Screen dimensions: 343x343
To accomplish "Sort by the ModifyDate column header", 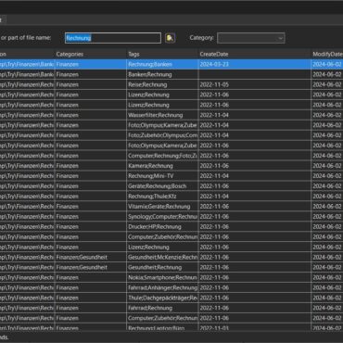I will pos(327,54).
